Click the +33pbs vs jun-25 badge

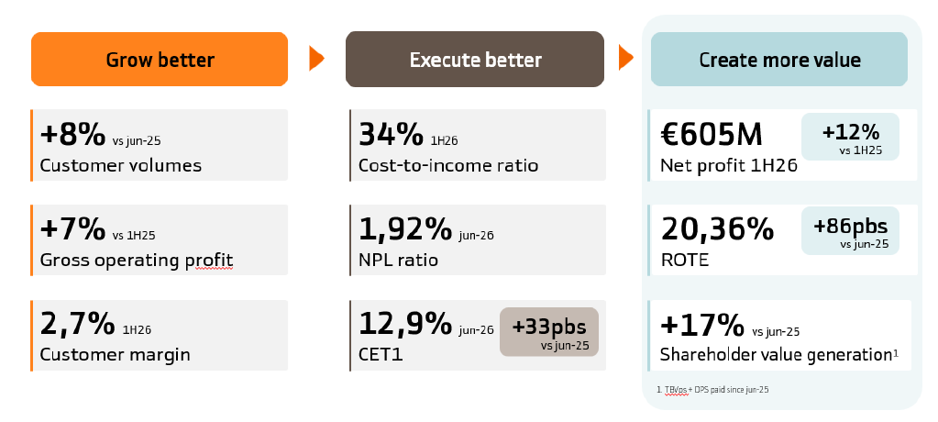[x=548, y=332]
